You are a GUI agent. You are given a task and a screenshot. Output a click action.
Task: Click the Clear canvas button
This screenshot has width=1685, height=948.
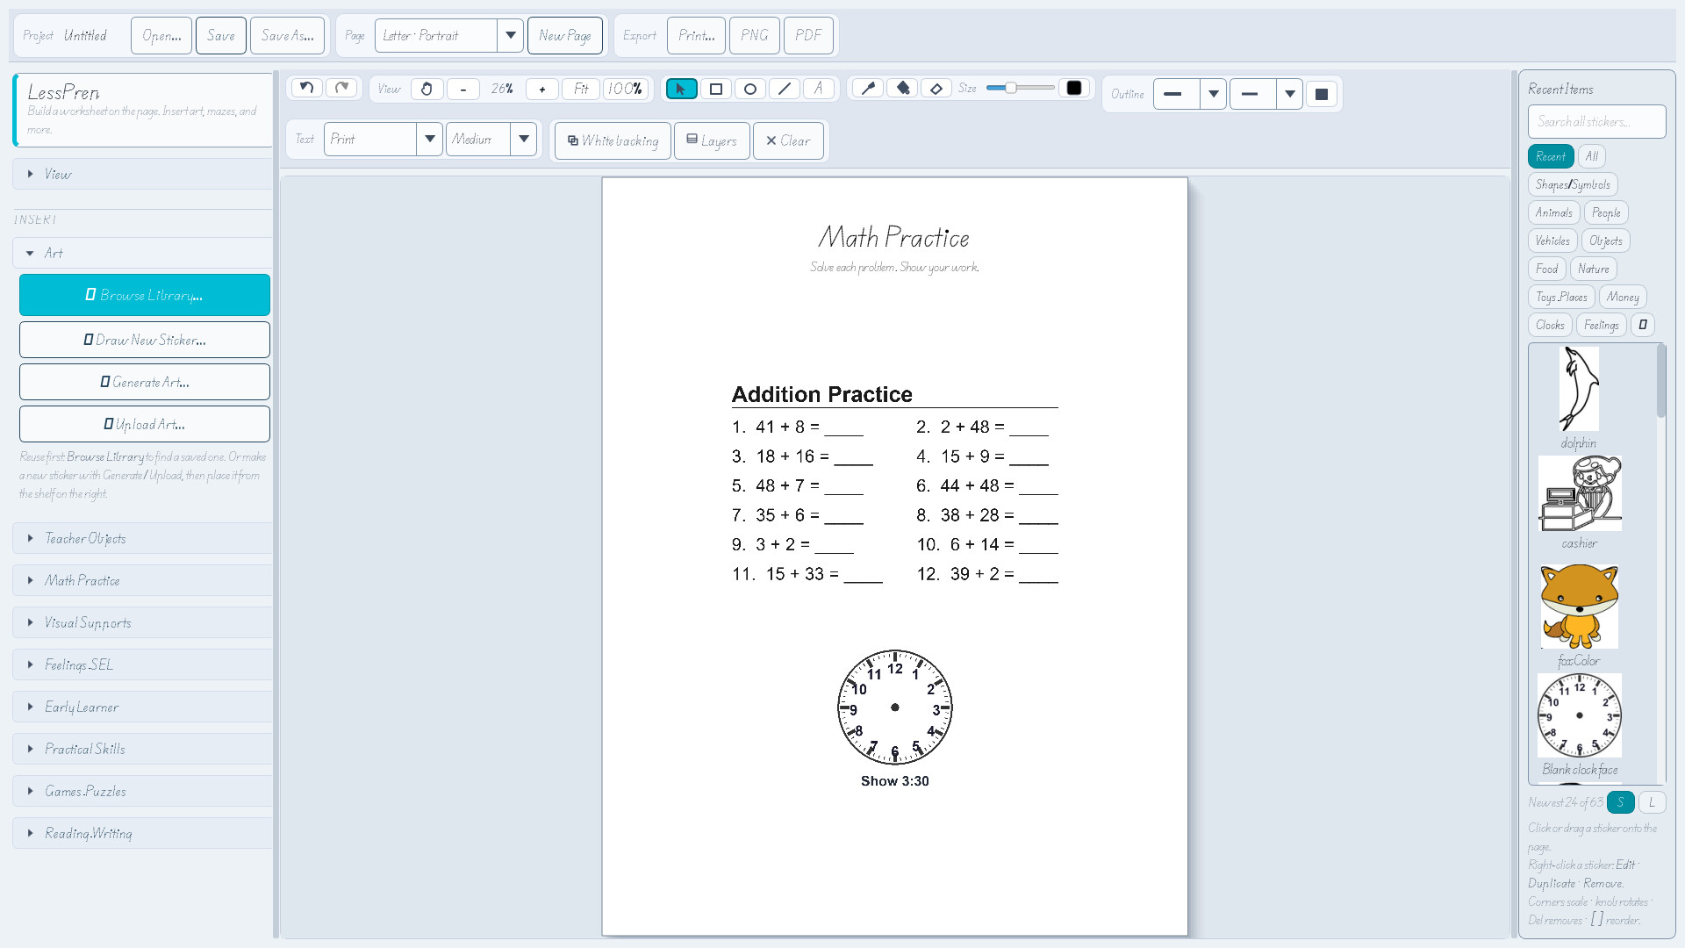click(788, 140)
